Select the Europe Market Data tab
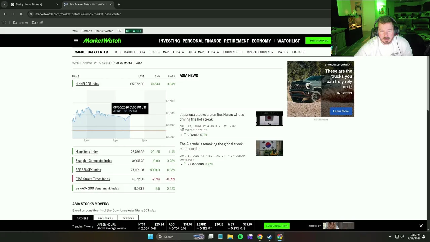Image resolution: width=430 pixels, height=242 pixels. click(x=167, y=52)
